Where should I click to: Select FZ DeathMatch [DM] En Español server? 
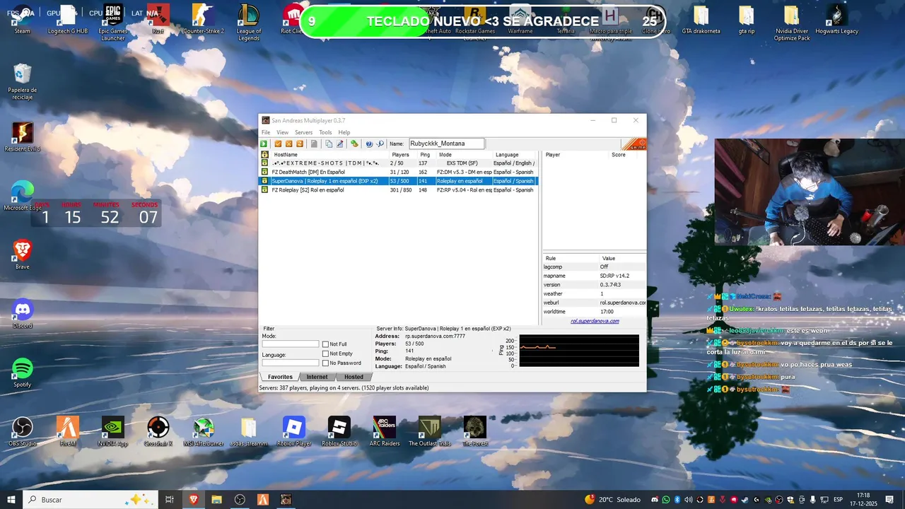[x=399, y=172]
